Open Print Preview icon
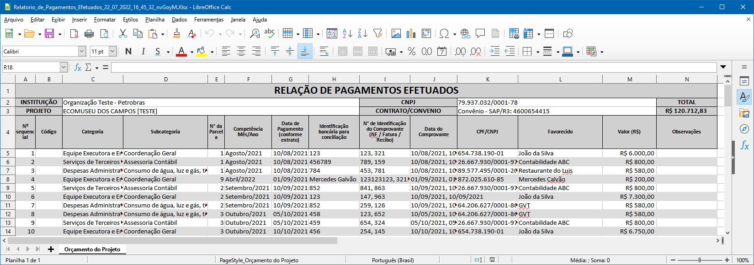Viewport: 754px width, 265px height. [x=105, y=33]
